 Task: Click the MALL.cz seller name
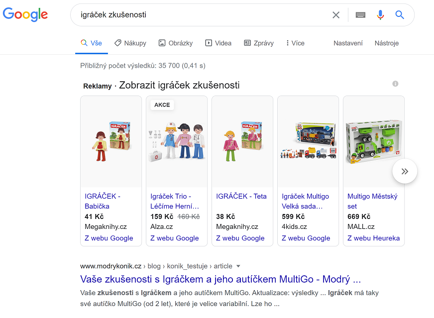pos(361,226)
